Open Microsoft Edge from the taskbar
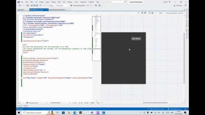The height and width of the screenshot is (115, 205). click(x=75, y=112)
